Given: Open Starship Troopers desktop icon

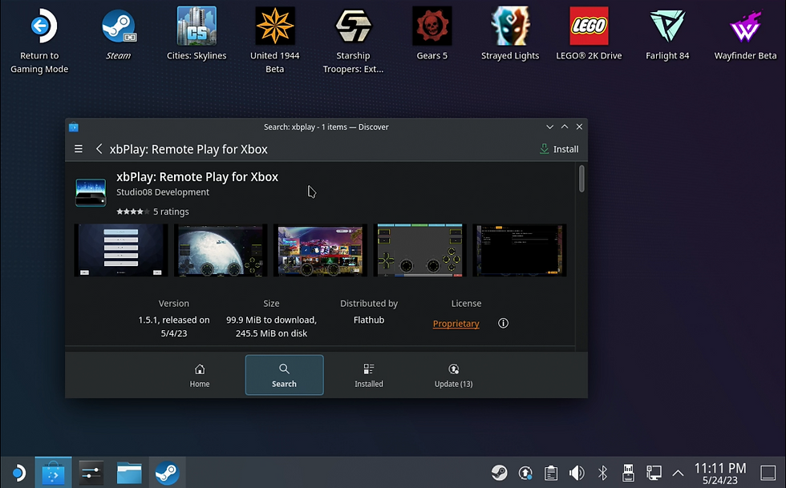Looking at the screenshot, I should [x=353, y=41].
